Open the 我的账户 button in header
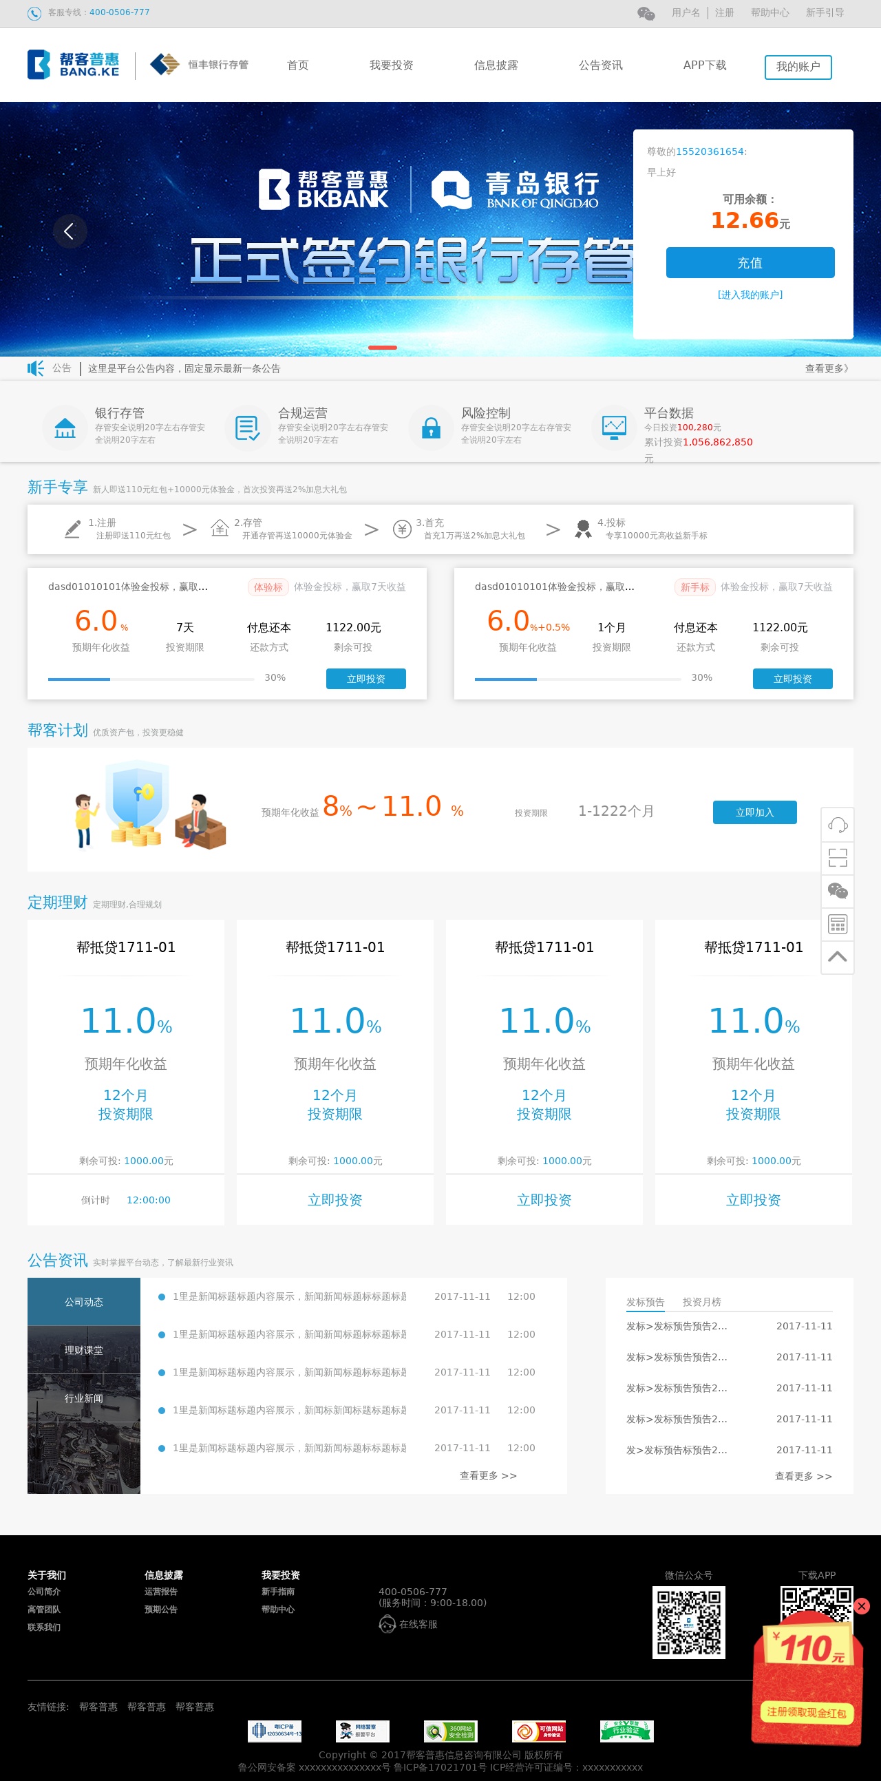 point(798,67)
